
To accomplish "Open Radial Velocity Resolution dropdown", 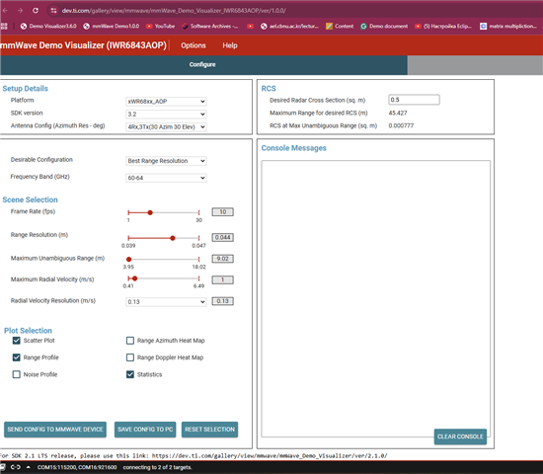I will pos(166,302).
